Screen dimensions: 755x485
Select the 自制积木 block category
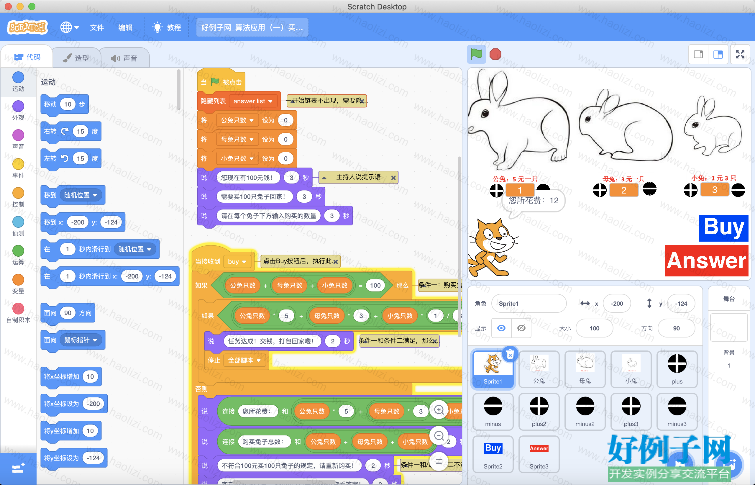point(18,313)
